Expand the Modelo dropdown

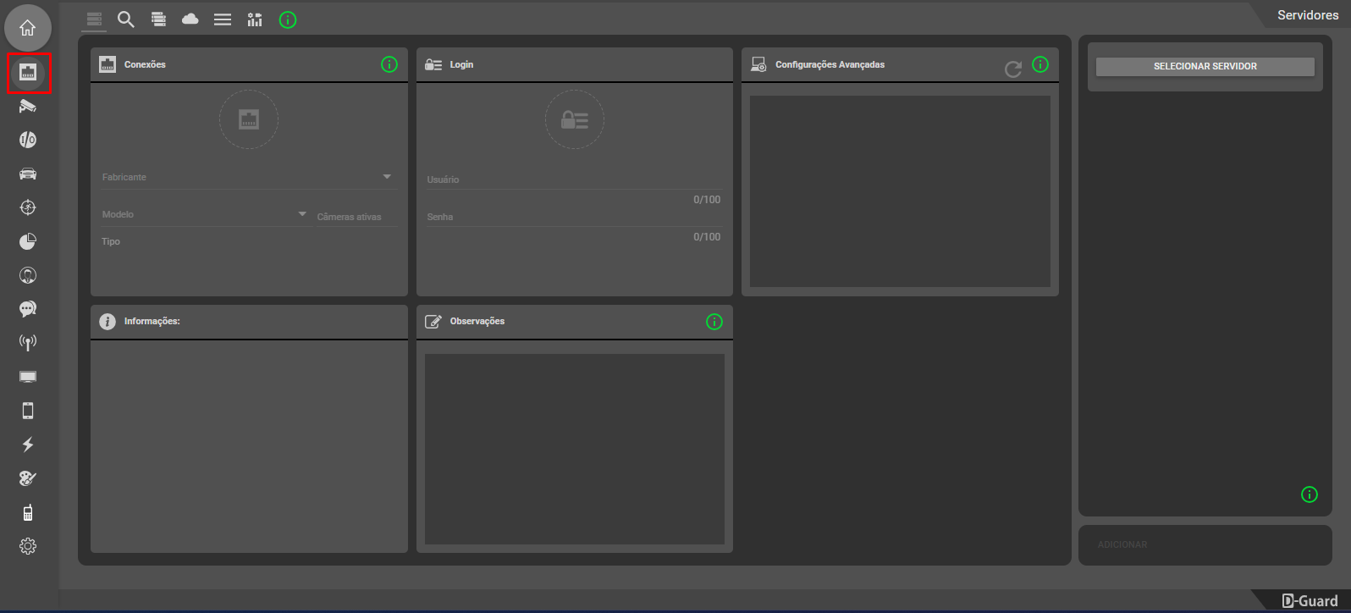[204, 214]
